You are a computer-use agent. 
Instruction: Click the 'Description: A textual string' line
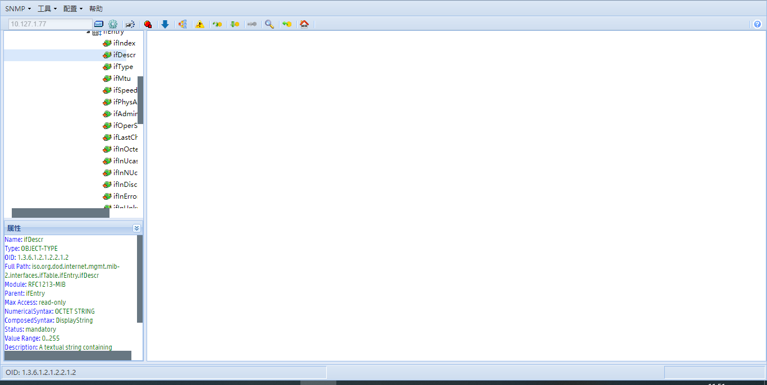(x=58, y=347)
